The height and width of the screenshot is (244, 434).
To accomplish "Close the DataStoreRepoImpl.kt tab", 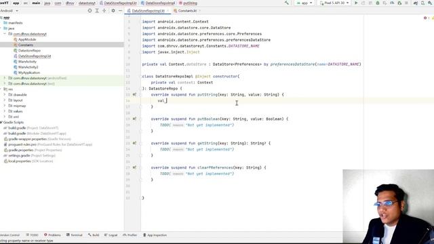I will click(167, 11).
